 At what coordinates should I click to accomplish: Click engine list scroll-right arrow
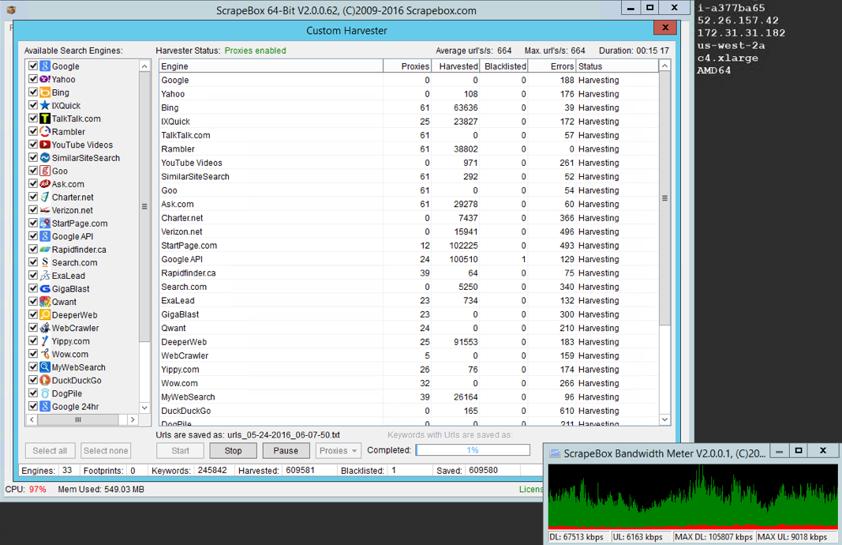click(x=133, y=419)
